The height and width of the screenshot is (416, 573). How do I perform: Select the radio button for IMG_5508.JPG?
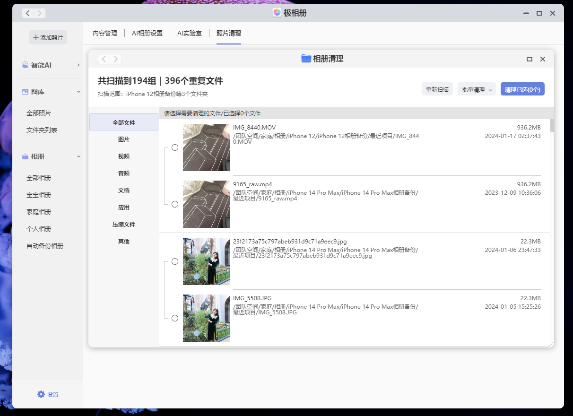(175, 318)
